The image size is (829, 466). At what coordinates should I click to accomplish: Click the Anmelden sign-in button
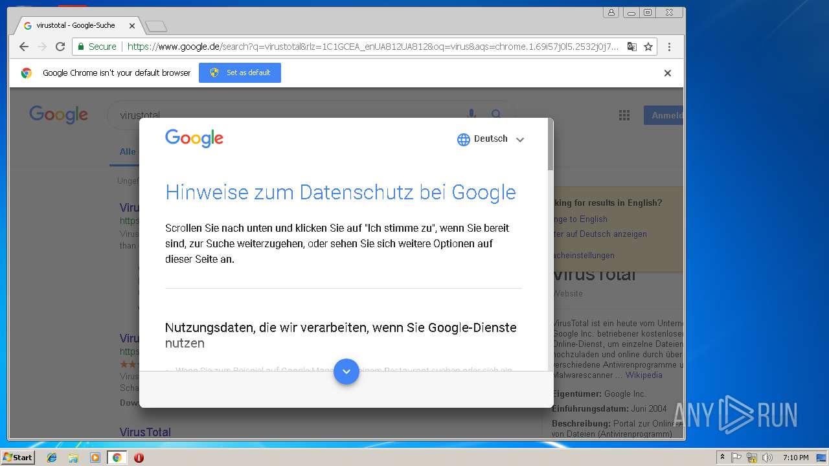click(x=663, y=115)
